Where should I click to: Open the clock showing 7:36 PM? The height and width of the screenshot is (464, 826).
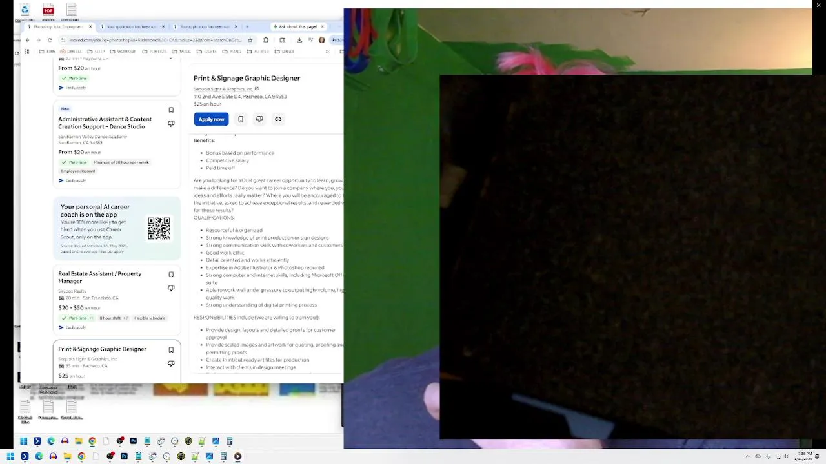point(803,456)
